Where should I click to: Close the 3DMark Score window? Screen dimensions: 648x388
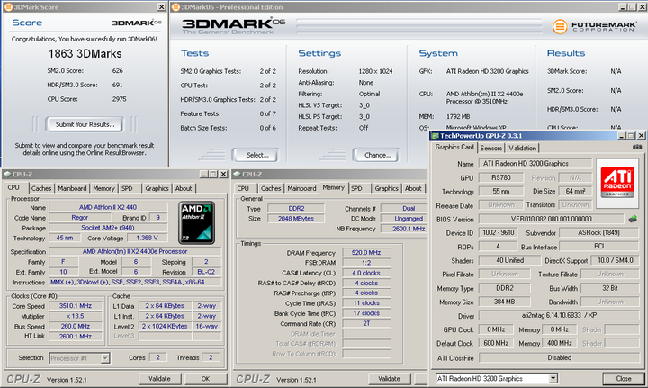[162, 7]
